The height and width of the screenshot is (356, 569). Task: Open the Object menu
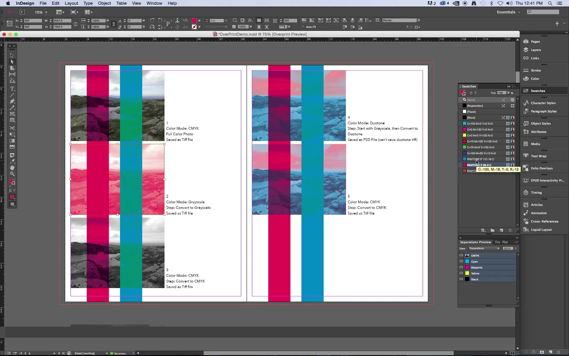click(x=104, y=3)
